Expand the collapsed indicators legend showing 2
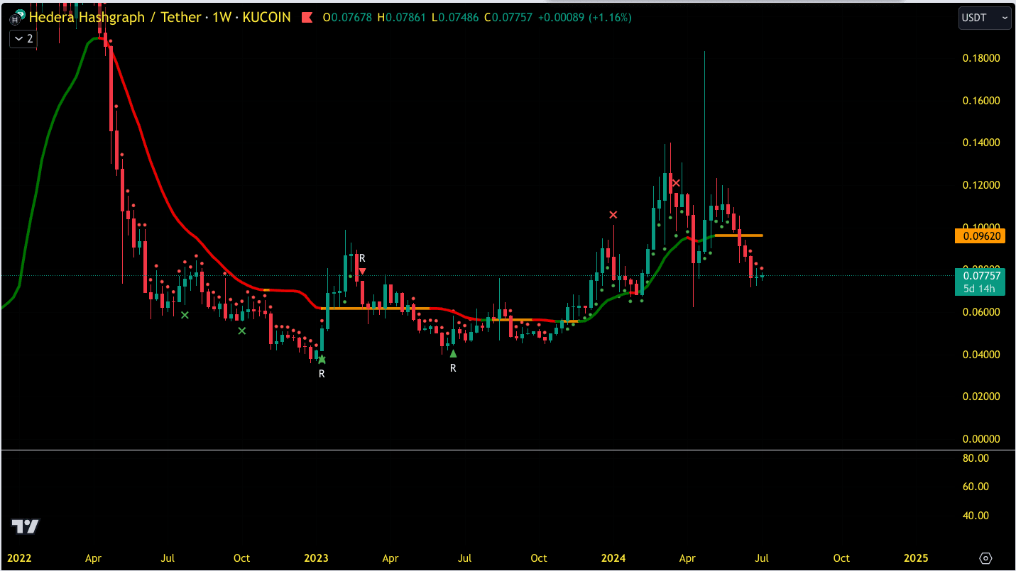The image size is (1016, 571). [23, 39]
